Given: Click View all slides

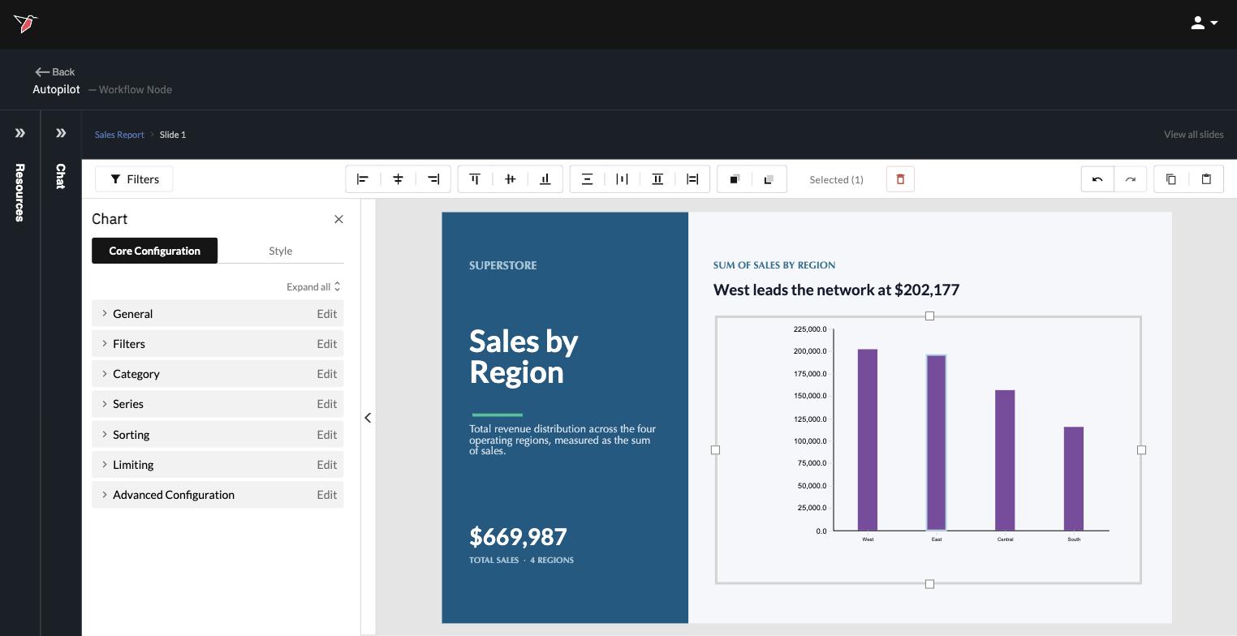Looking at the screenshot, I should tap(1193, 135).
